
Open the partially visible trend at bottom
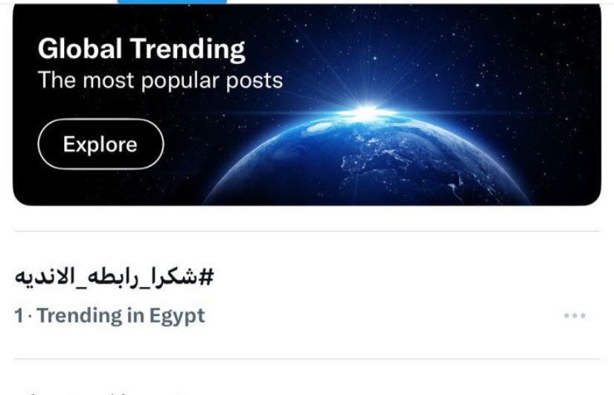click(x=112, y=391)
